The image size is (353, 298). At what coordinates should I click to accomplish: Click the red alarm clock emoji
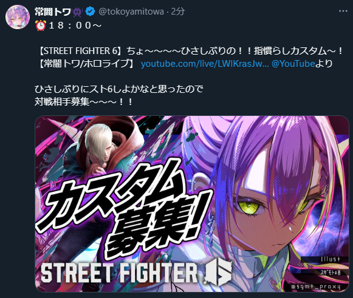click(x=41, y=25)
